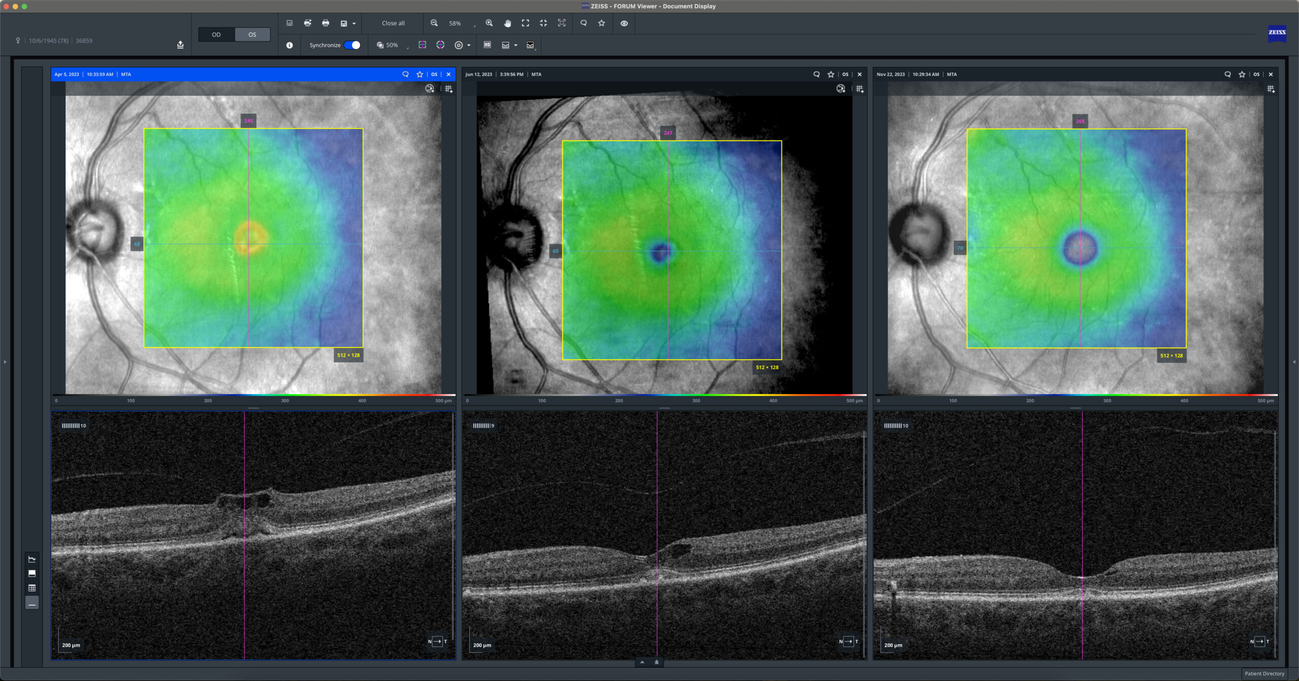Click the expand to fullscreen icon

526,23
